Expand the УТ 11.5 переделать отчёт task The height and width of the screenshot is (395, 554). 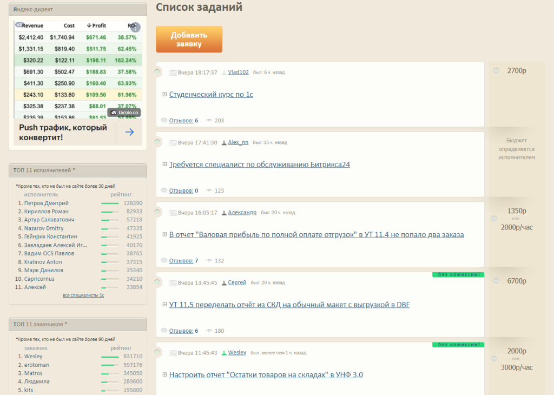164,305
